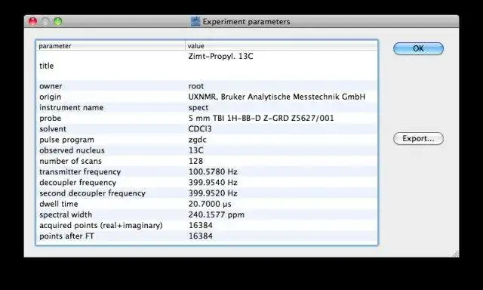Screen dimensions: 483x290
Task: Select the value 399.9520 Hz
Action: coord(213,193)
